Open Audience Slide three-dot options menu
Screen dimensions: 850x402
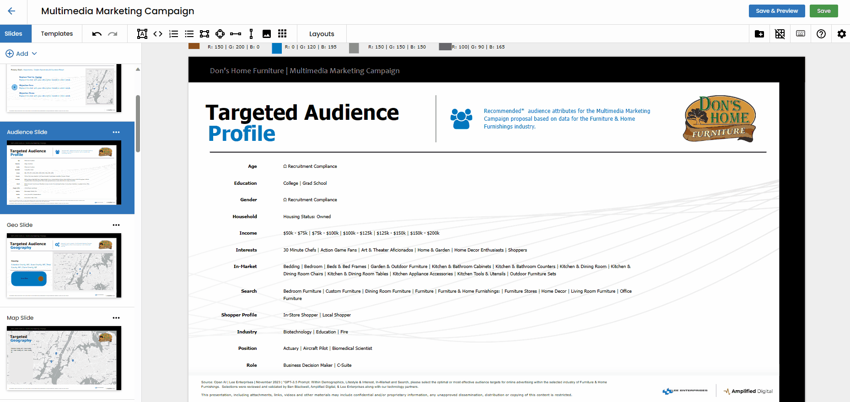pos(116,132)
